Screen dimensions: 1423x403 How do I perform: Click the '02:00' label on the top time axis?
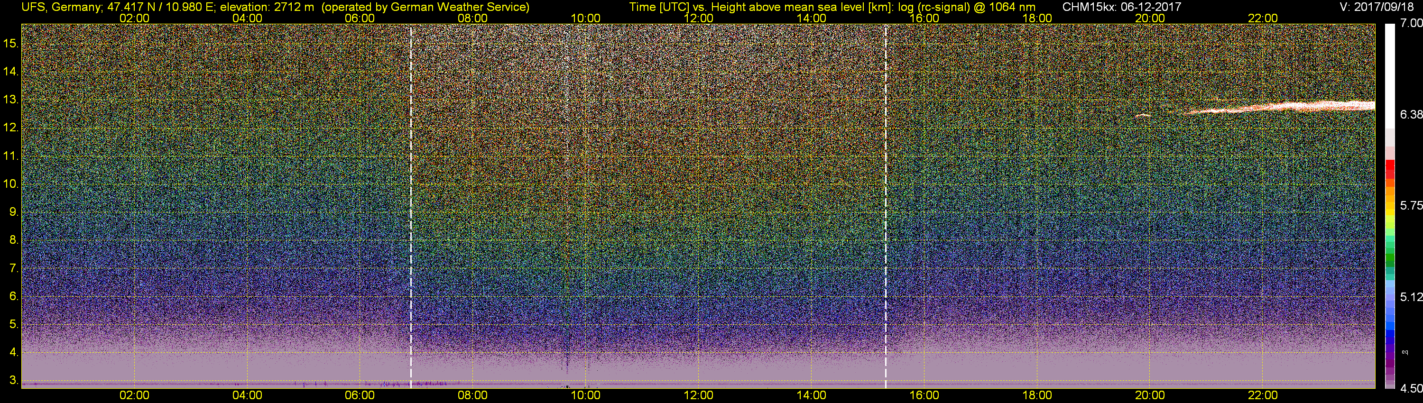click(x=134, y=18)
